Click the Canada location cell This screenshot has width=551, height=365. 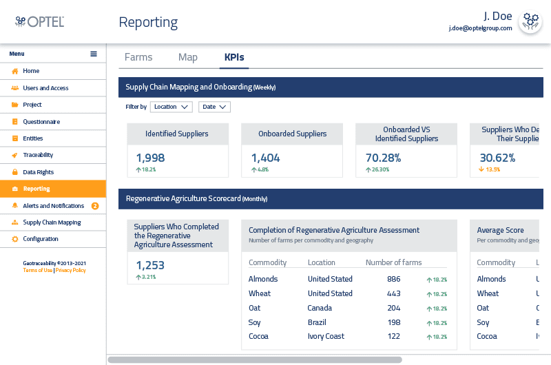point(320,308)
